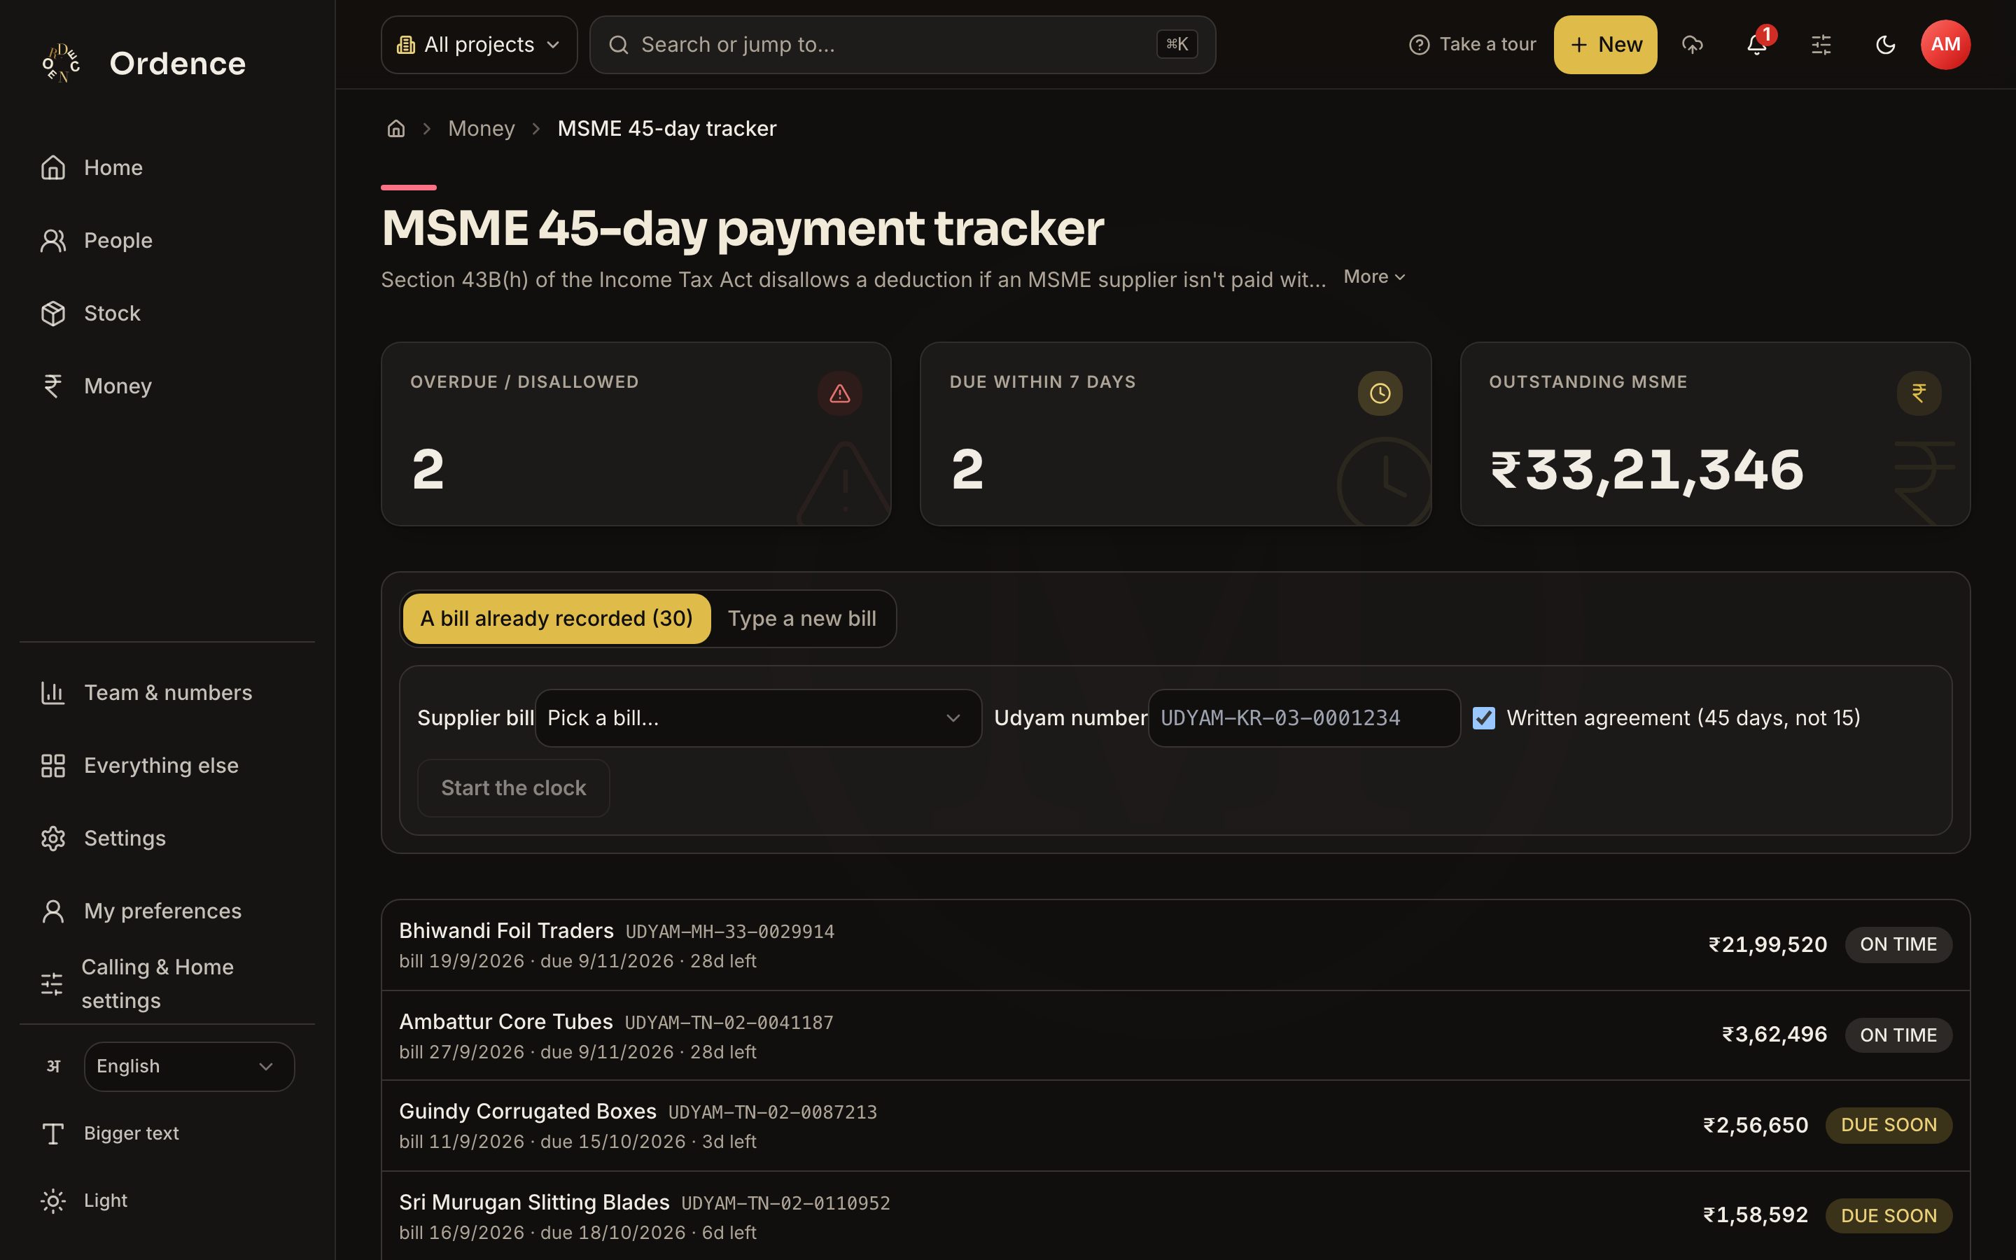Screen dimensions: 2016x1260
Task: Switch to Type a new bill tab
Action: [x=801, y=618]
